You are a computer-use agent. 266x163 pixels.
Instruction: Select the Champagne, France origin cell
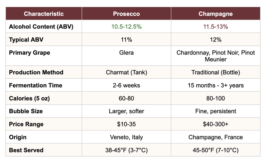215,137
